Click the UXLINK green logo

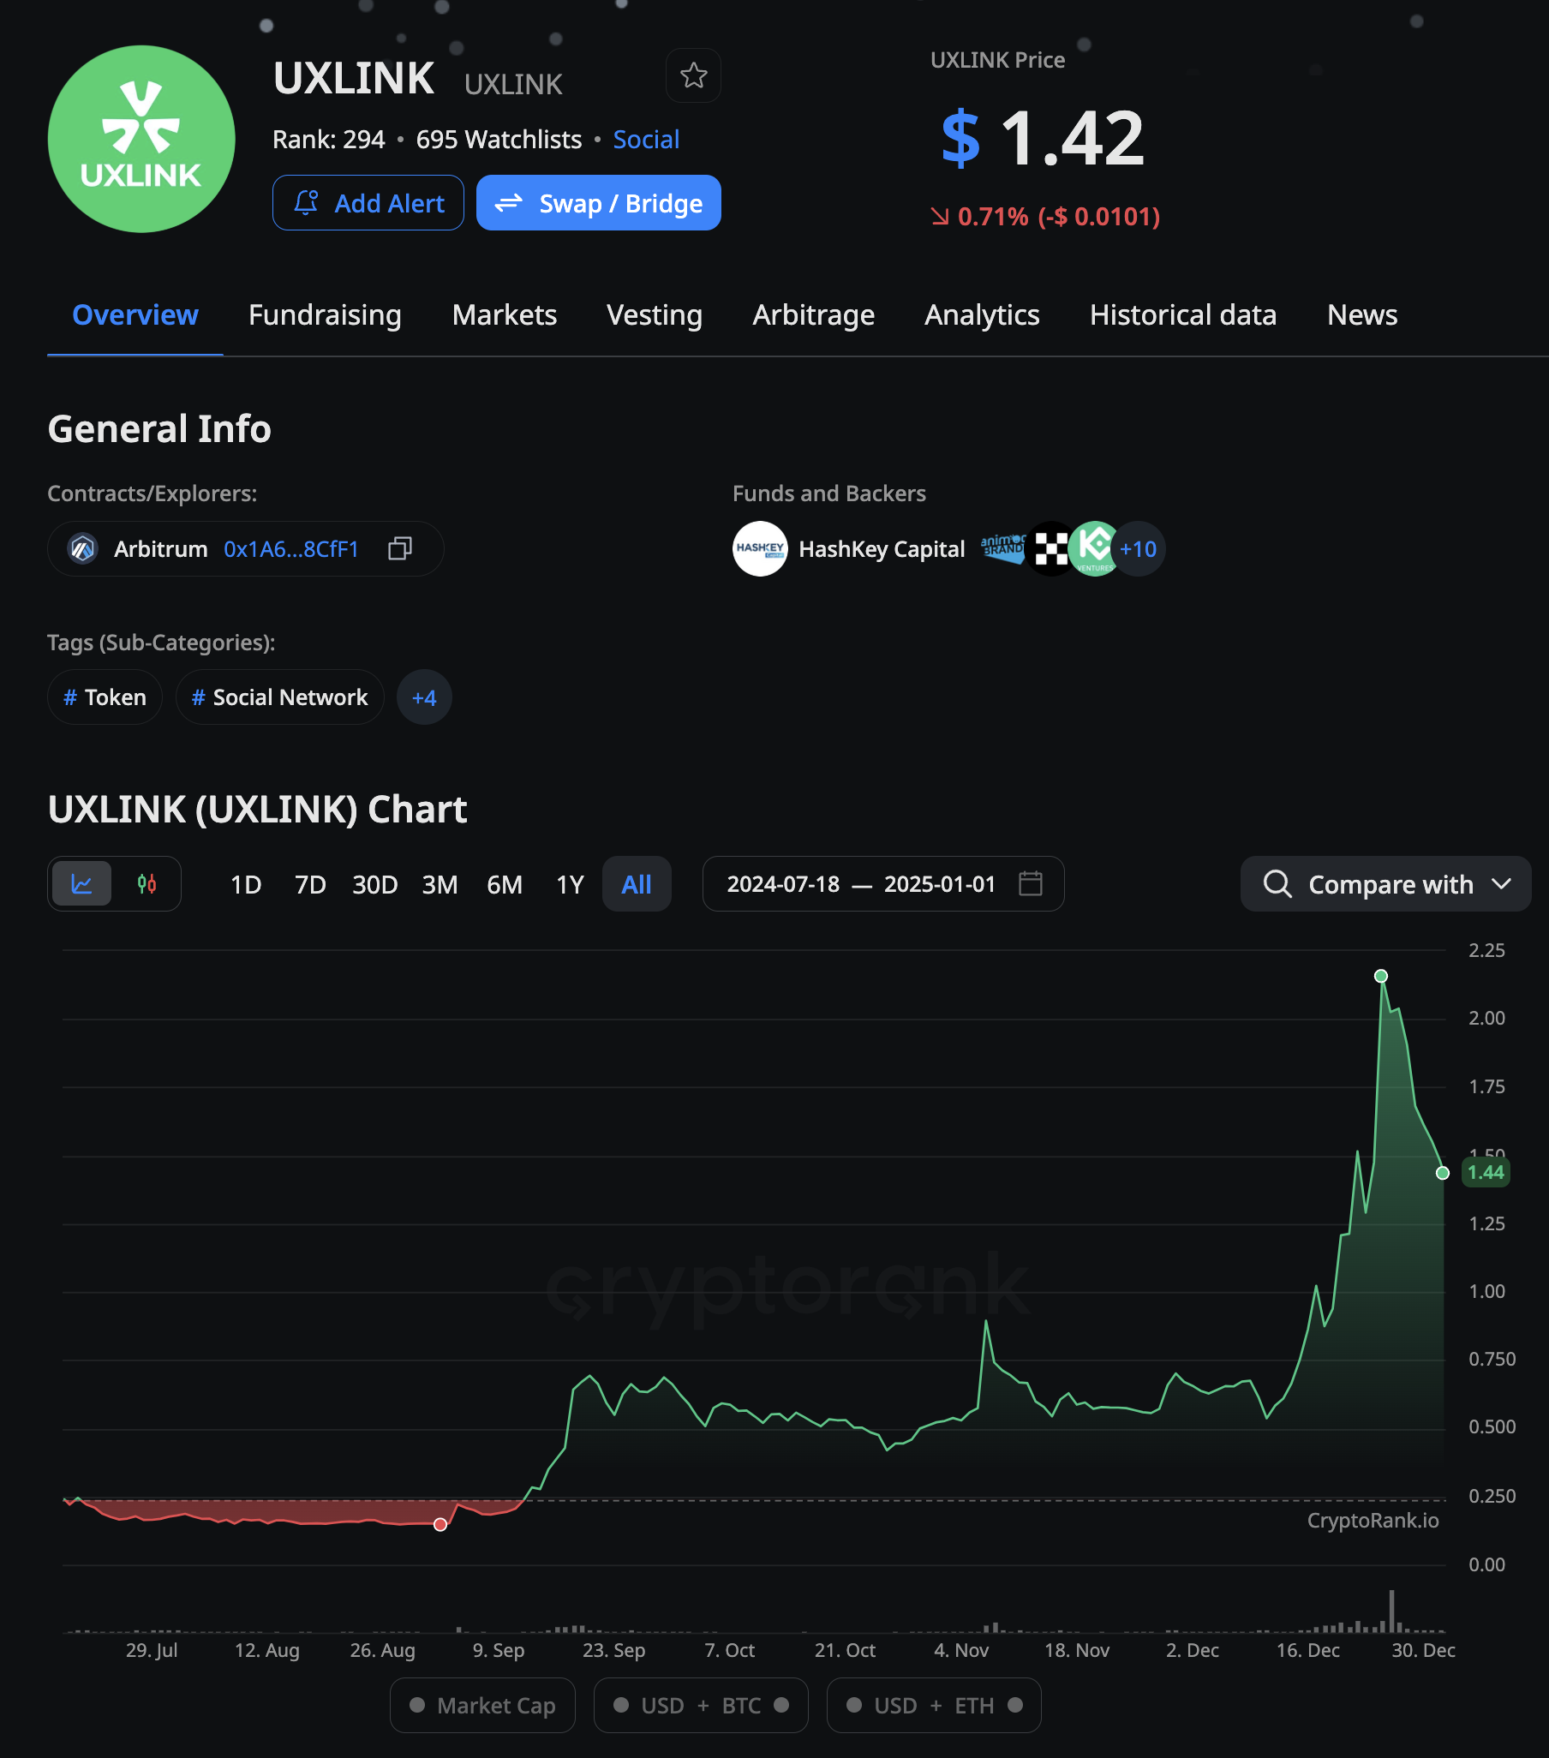click(141, 139)
